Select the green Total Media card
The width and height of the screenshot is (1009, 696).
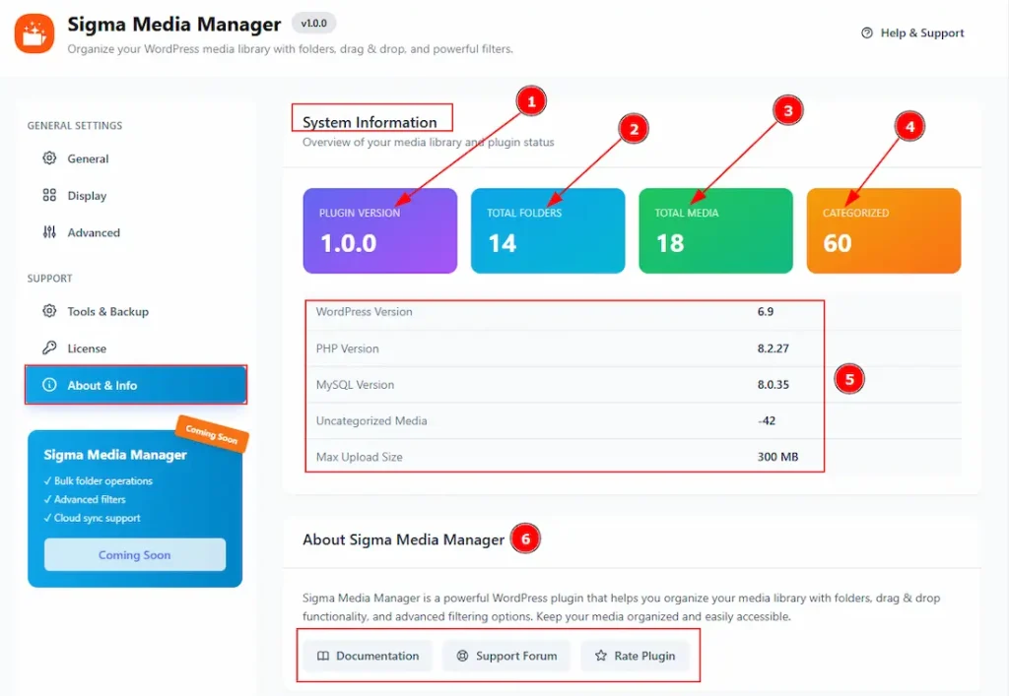715,230
